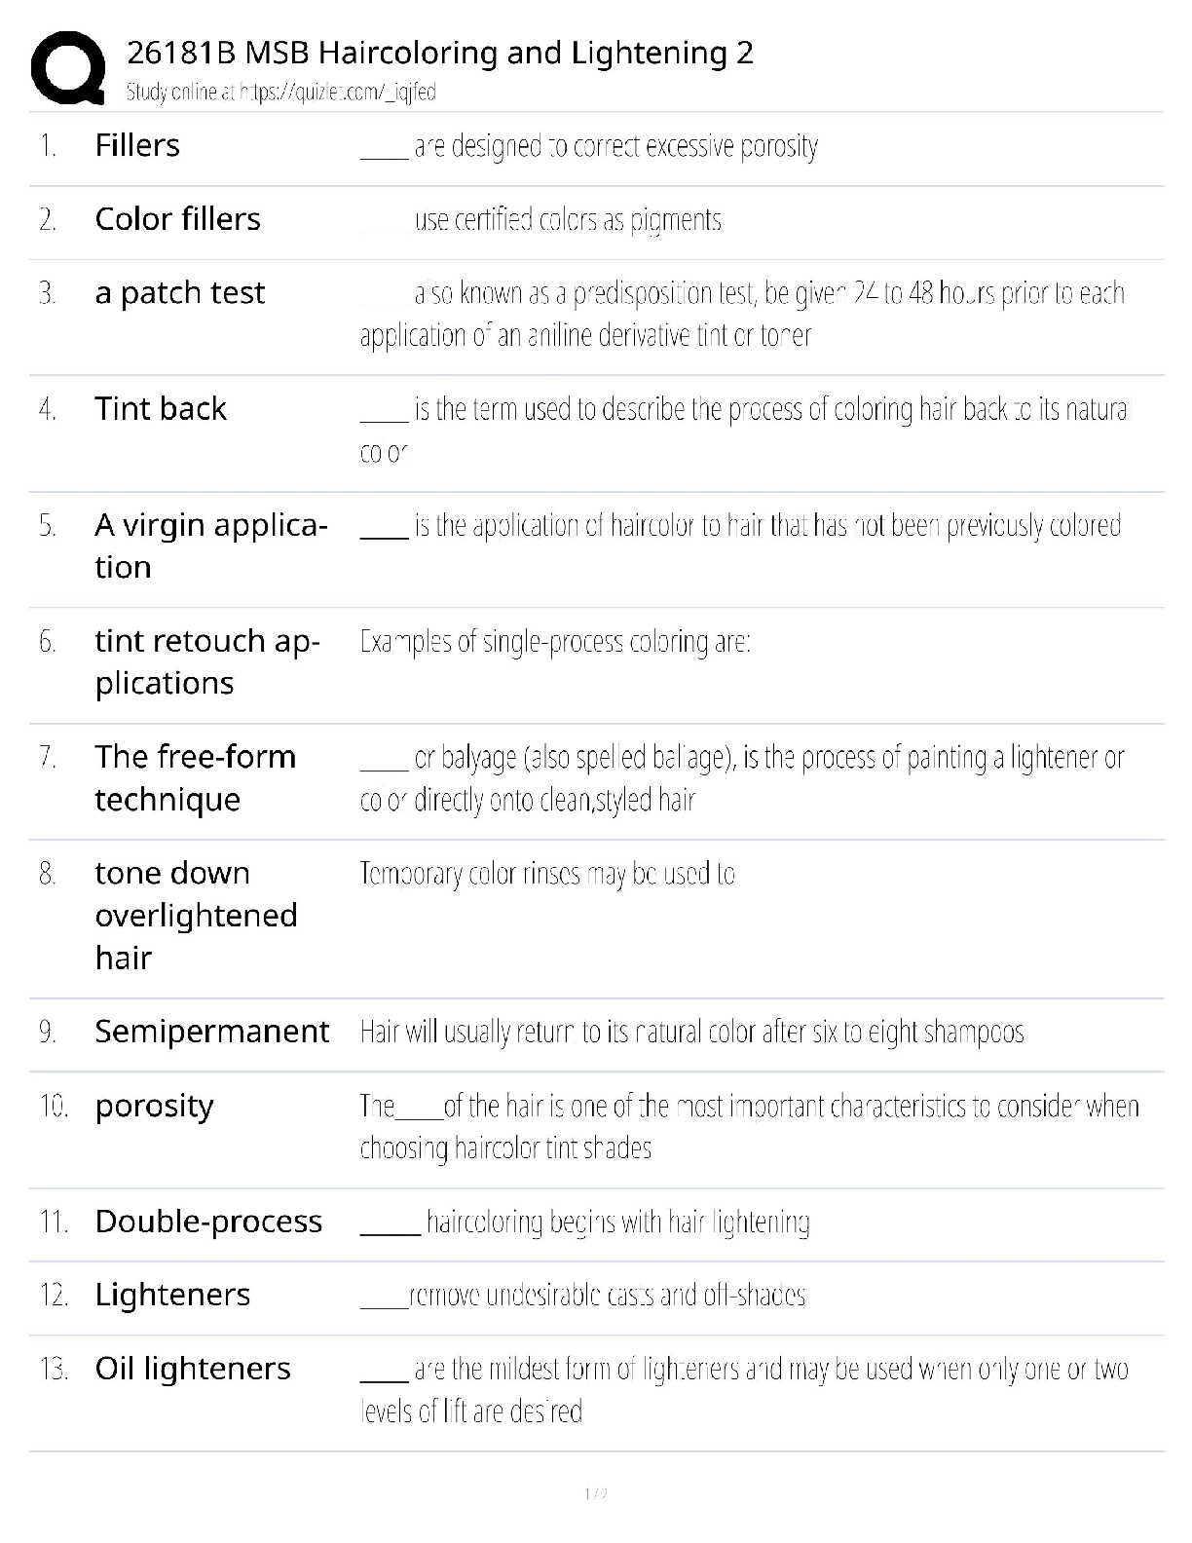Screen dimensions: 1192x1543
Task: Click the 'Semipermanent' term
Action: coord(211,1032)
